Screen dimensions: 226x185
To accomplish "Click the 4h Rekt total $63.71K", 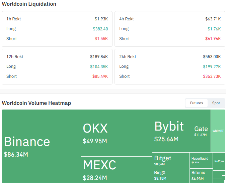I will click(213, 19).
